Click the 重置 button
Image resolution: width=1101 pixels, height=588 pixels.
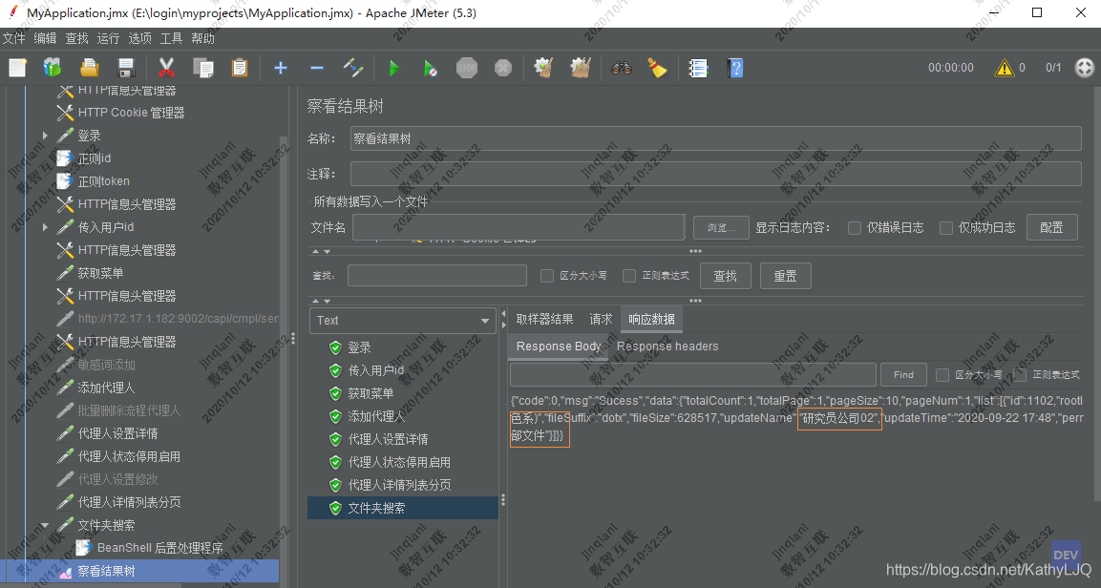point(786,276)
